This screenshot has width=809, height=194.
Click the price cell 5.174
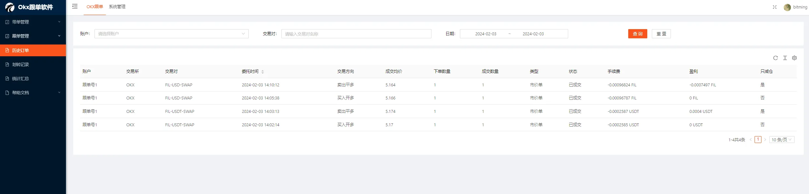point(390,111)
